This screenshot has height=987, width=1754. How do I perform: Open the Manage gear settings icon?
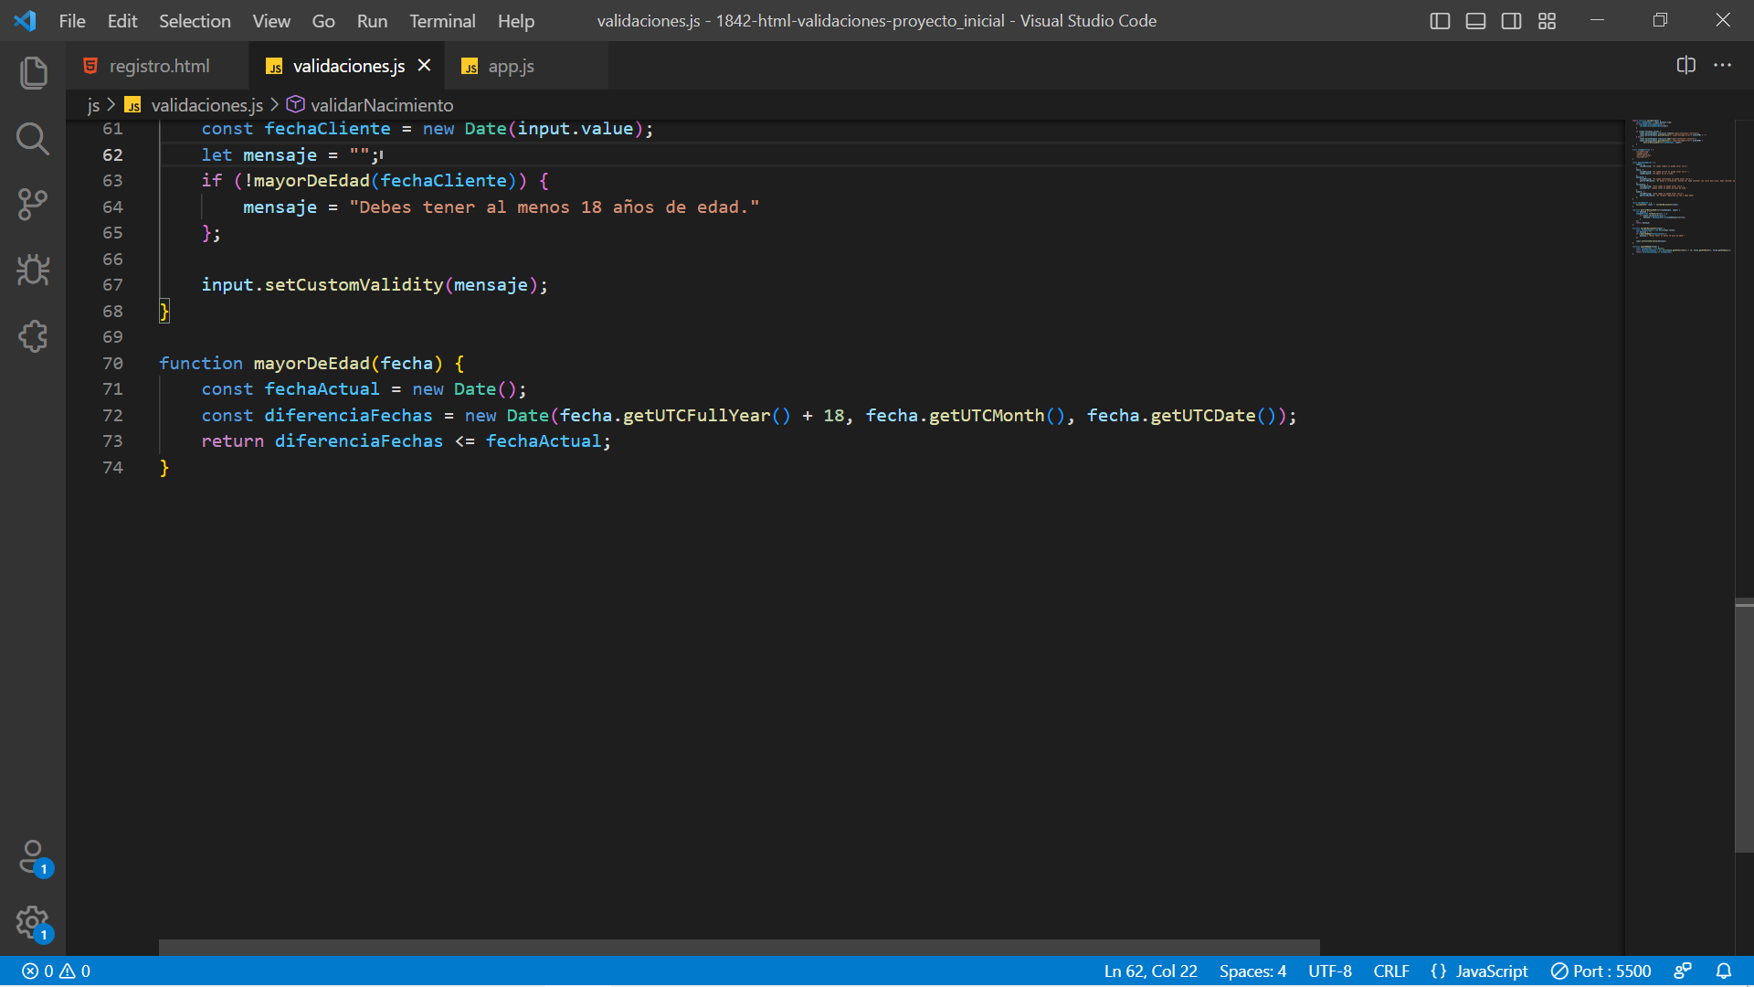33,923
